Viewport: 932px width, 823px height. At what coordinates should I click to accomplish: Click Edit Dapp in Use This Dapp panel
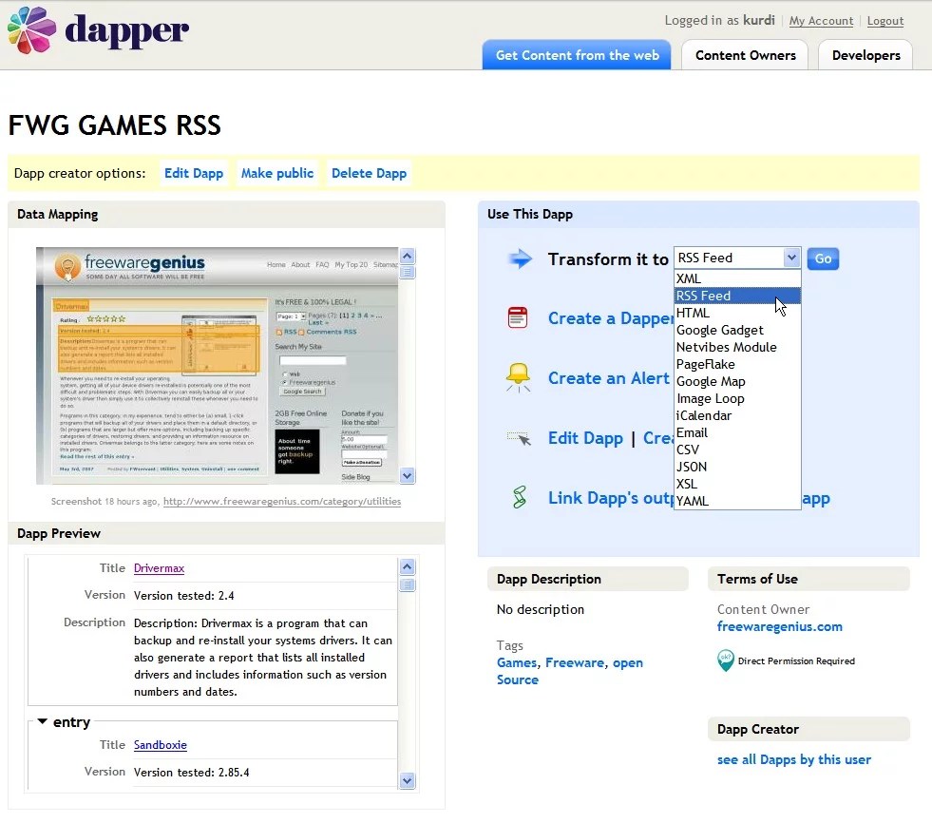point(585,438)
